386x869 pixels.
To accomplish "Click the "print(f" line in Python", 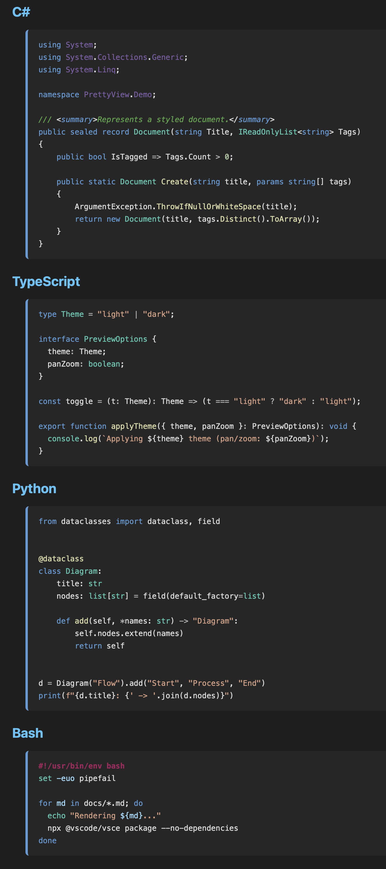I will pyautogui.click(x=136, y=696).
